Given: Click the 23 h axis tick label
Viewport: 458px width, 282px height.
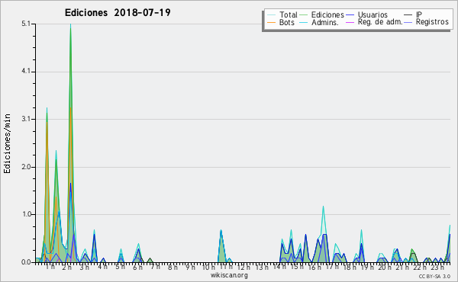Looking at the screenshot, I should click(x=437, y=267).
